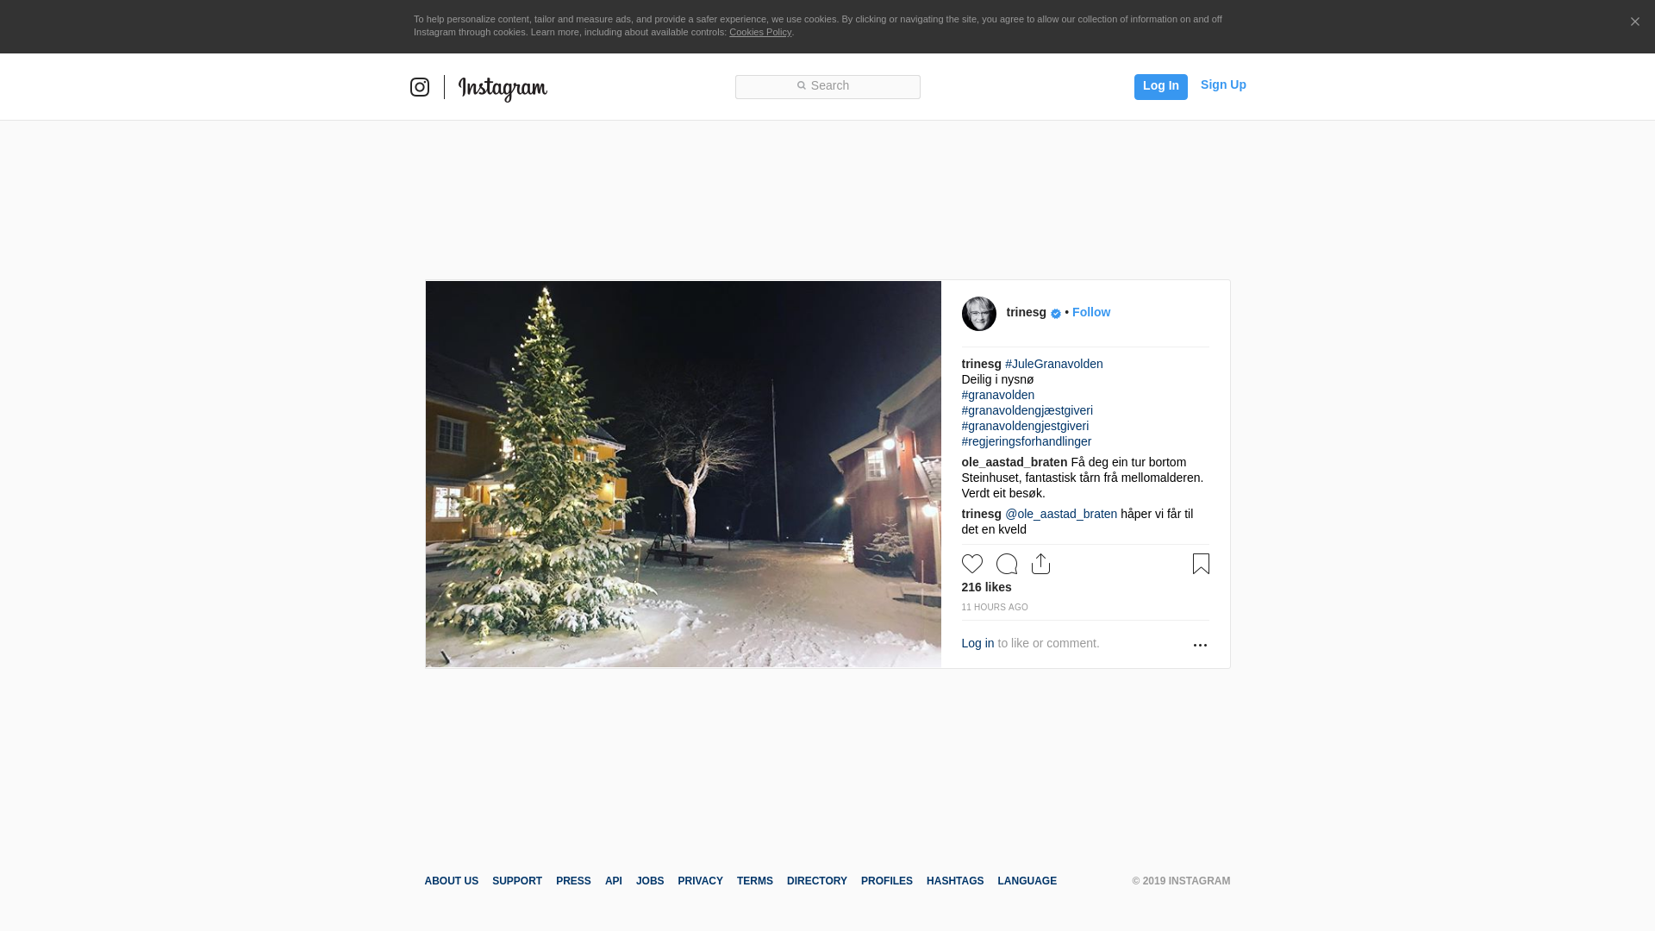Click the share post icon

(1041, 564)
